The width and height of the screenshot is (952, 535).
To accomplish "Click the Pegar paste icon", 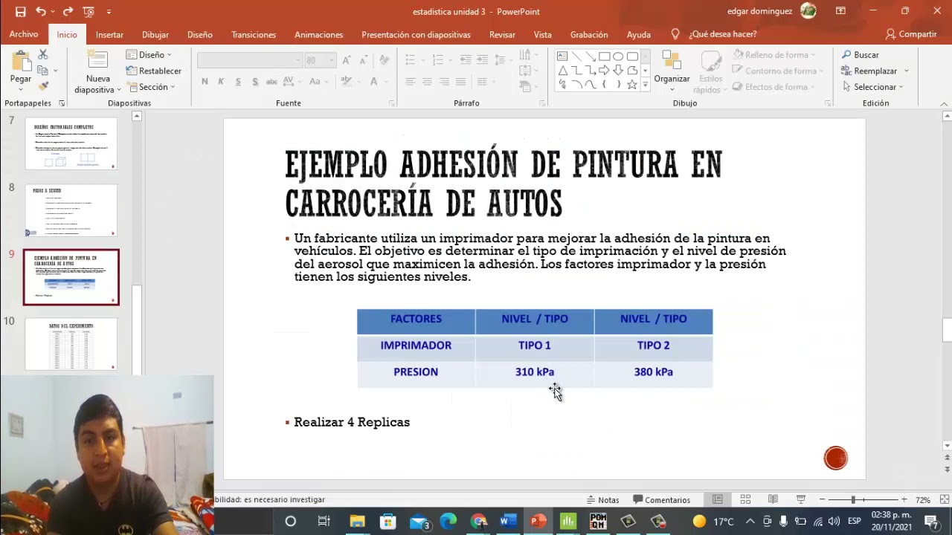I will 21,61.
